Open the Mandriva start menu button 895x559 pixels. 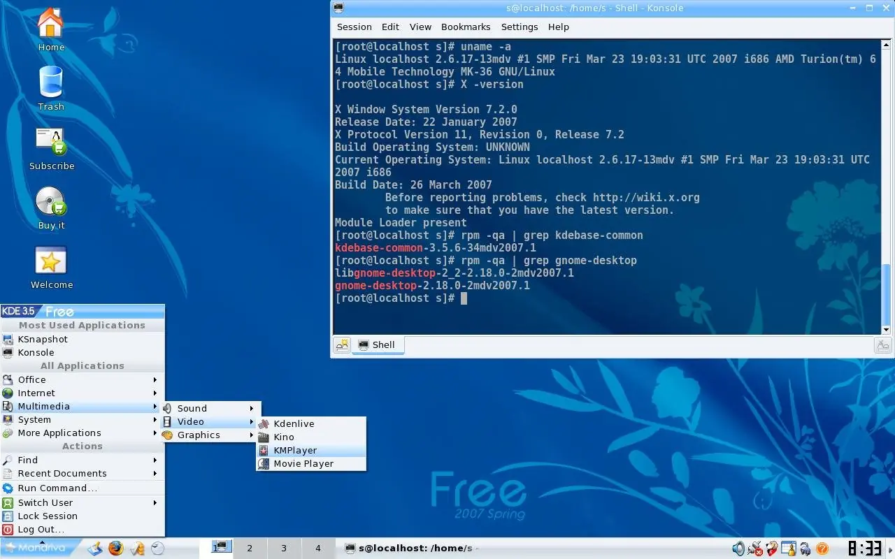(41, 548)
